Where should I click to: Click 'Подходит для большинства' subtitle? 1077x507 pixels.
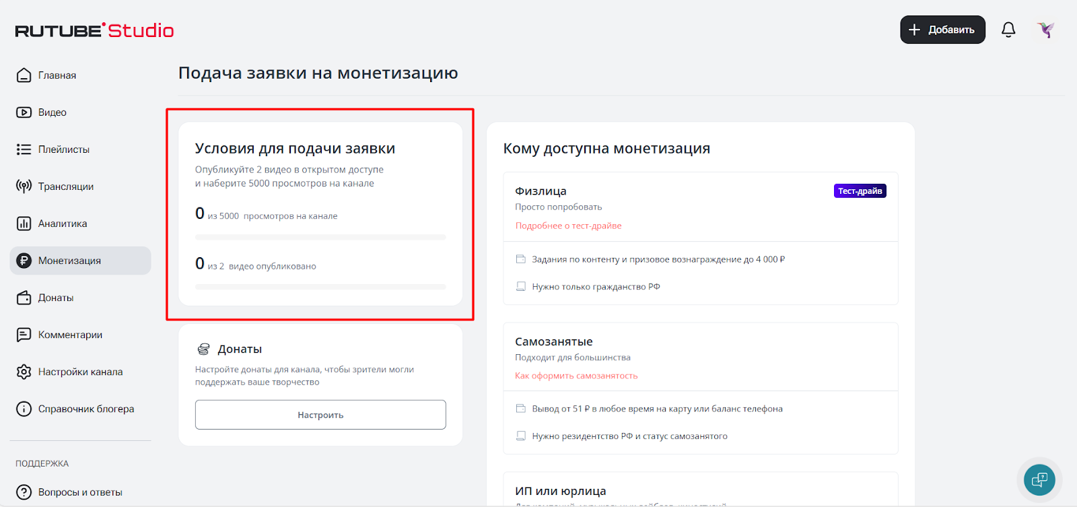pos(573,357)
